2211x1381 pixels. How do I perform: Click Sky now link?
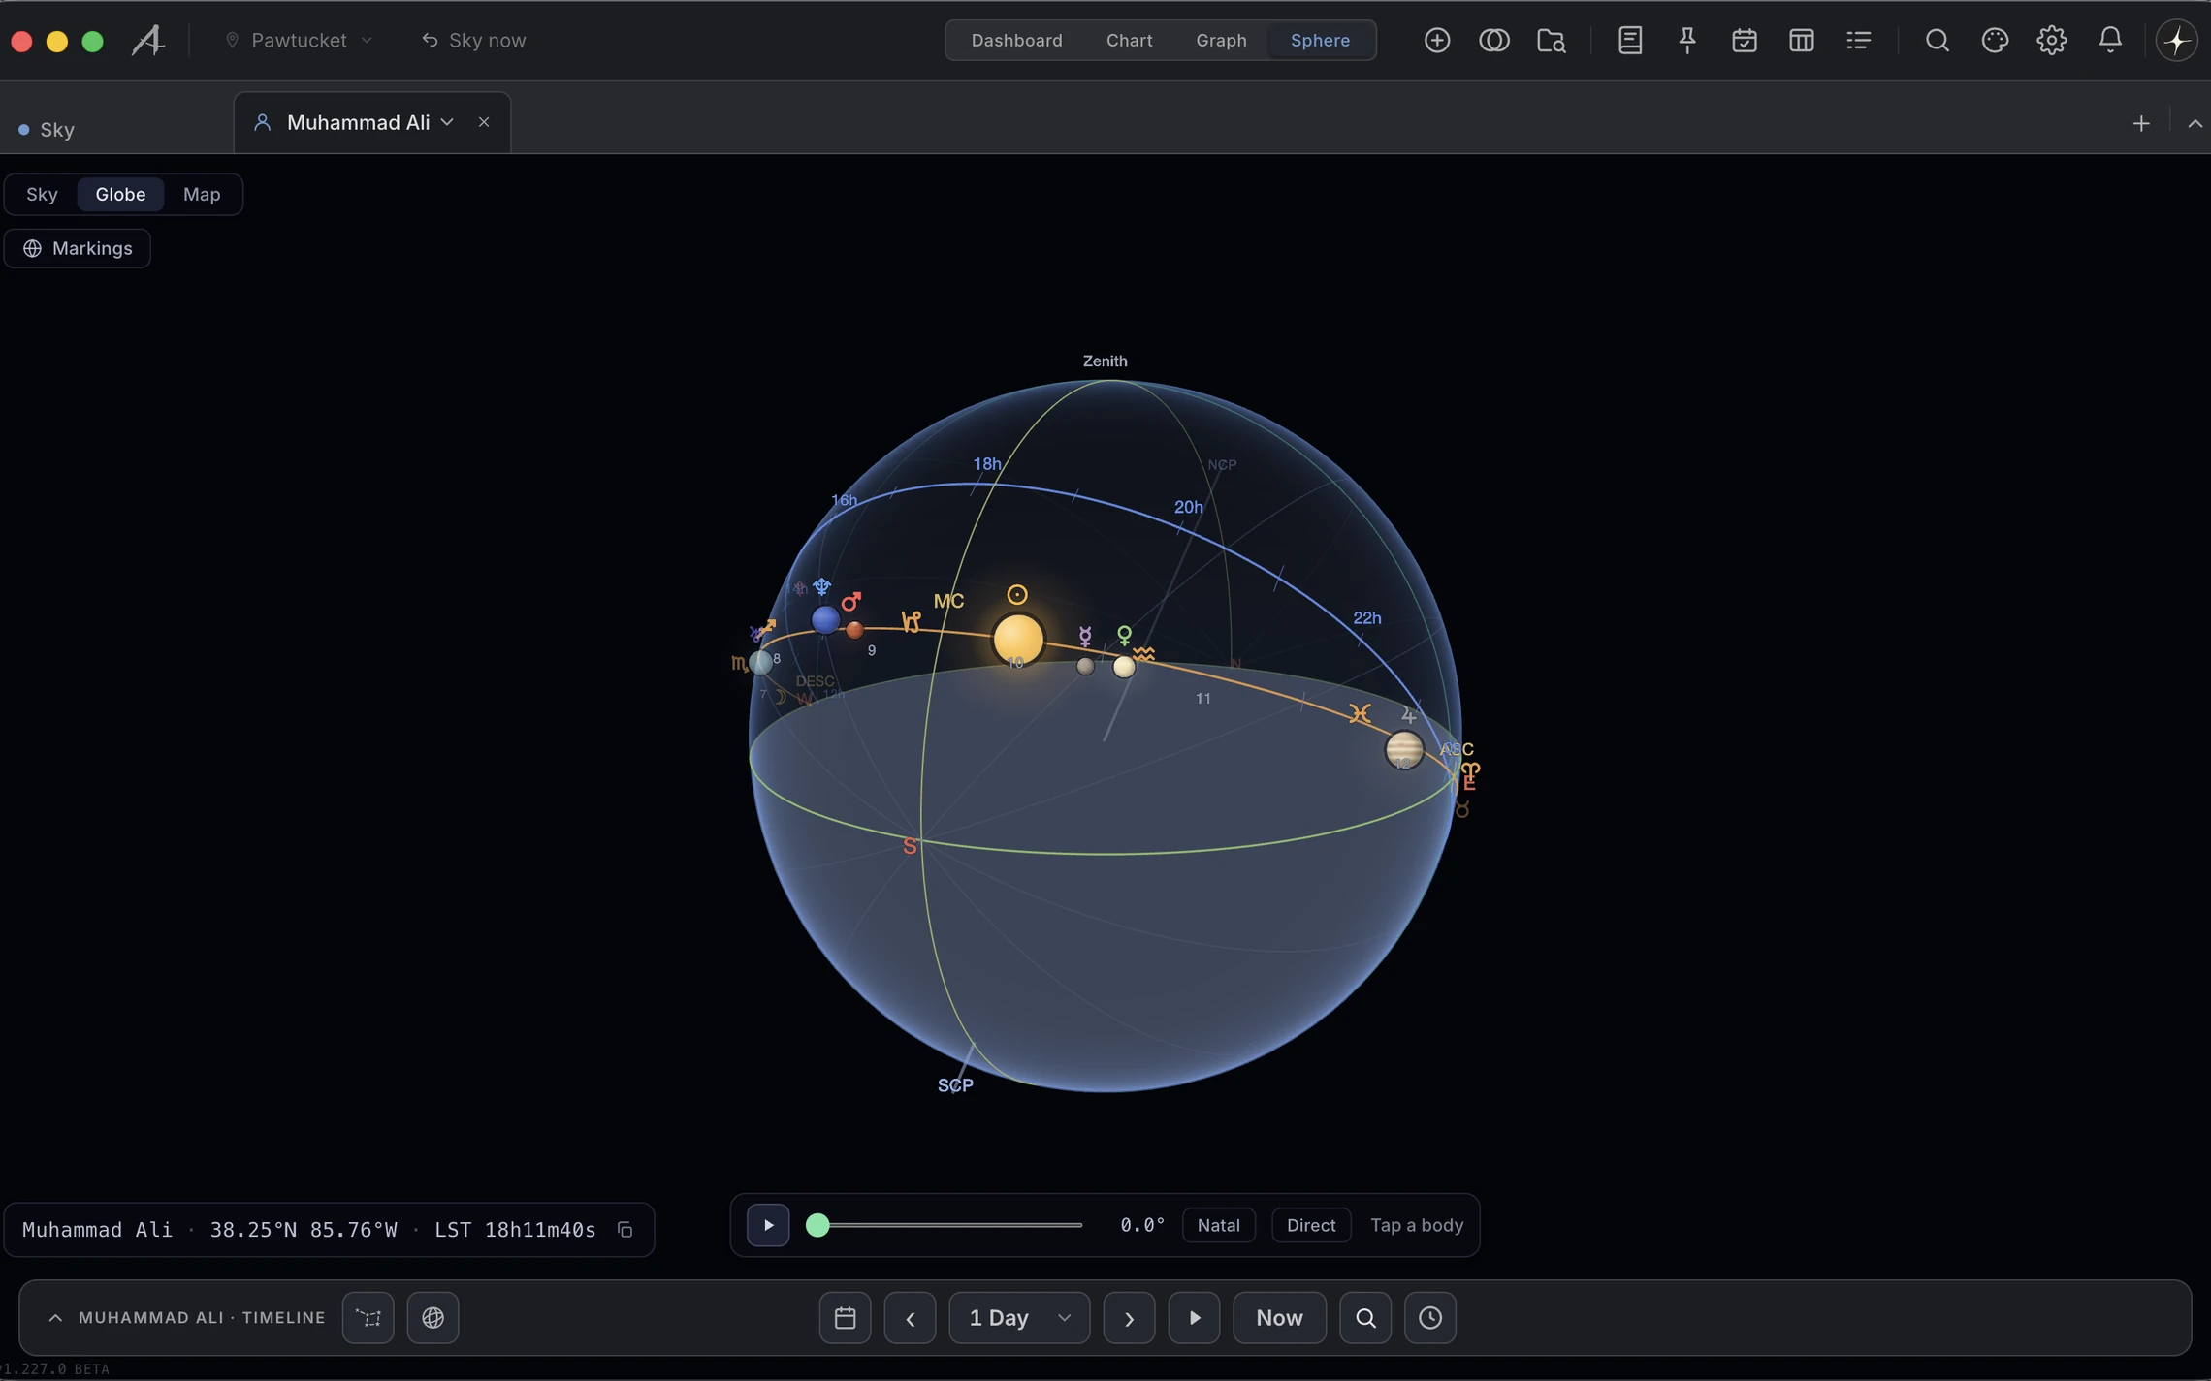click(474, 40)
